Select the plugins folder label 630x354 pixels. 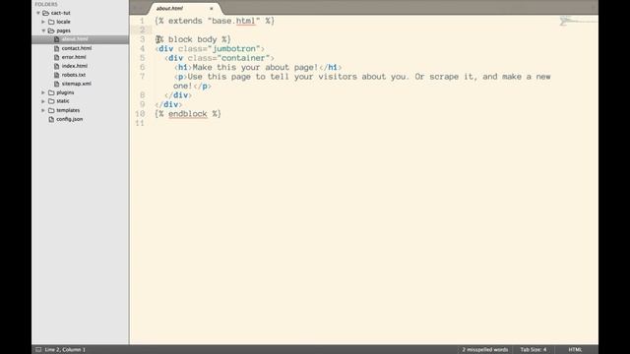point(65,92)
